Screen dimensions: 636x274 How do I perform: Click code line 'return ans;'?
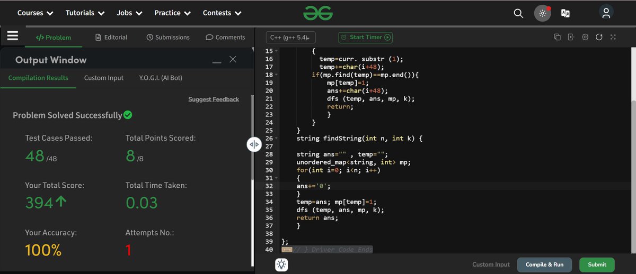tap(317, 218)
